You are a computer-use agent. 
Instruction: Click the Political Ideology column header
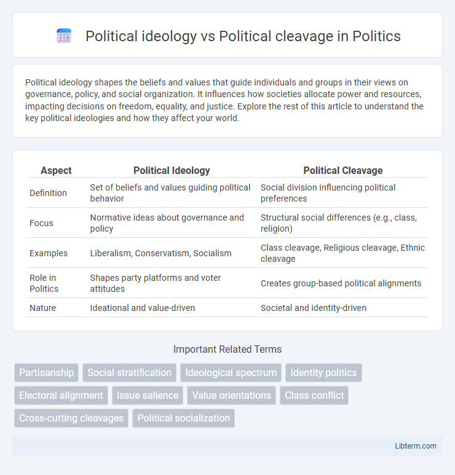[x=172, y=171]
